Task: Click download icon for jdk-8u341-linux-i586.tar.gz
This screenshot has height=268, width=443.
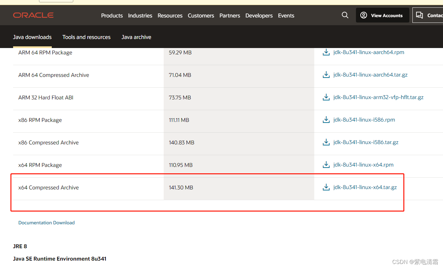Action: tap(326, 142)
